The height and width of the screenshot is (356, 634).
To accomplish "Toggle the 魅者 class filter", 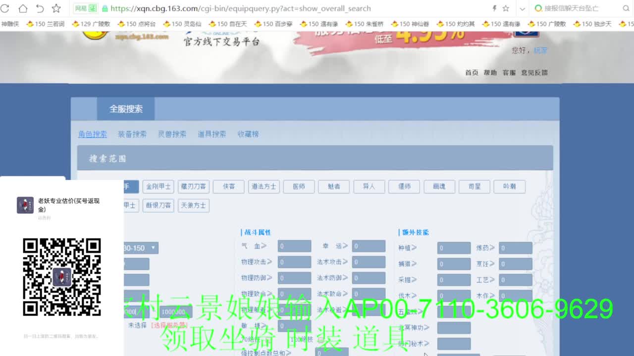I will click(x=334, y=186).
